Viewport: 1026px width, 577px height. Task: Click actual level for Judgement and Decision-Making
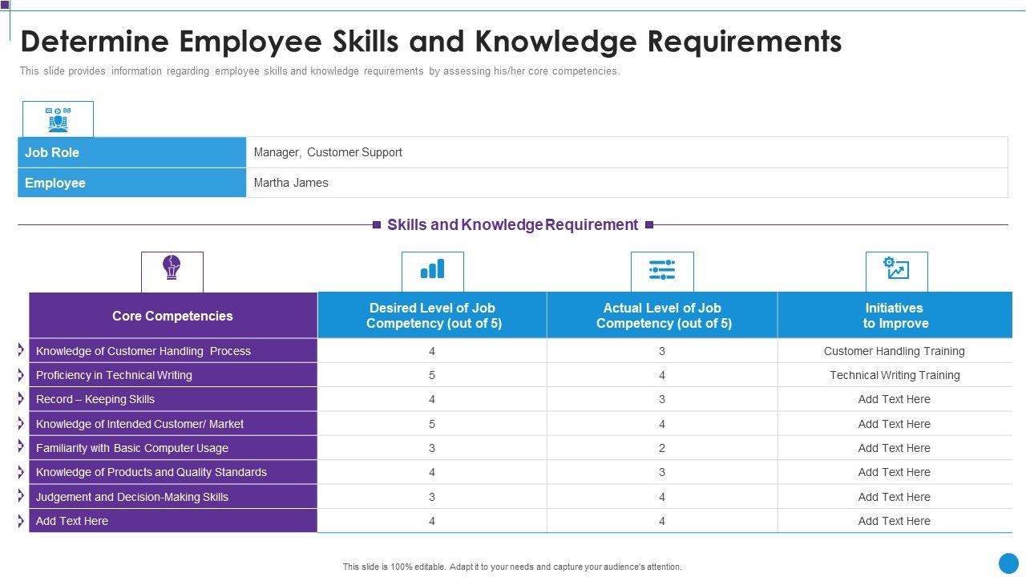coord(662,497)
